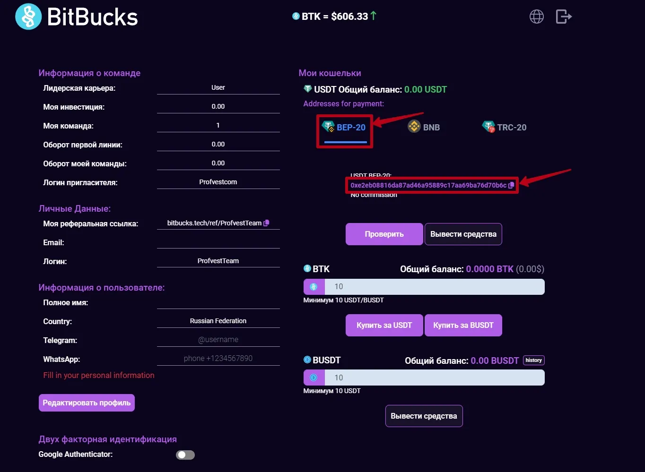Viewport: 645px width, 472px height.
Task: Click 0.00 USDT total balance text
Action: (426, 89)
